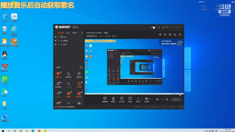Open the Windows Start menu
Screen dimensions: 235x132
pyautogui.click(x=3, y=131)
